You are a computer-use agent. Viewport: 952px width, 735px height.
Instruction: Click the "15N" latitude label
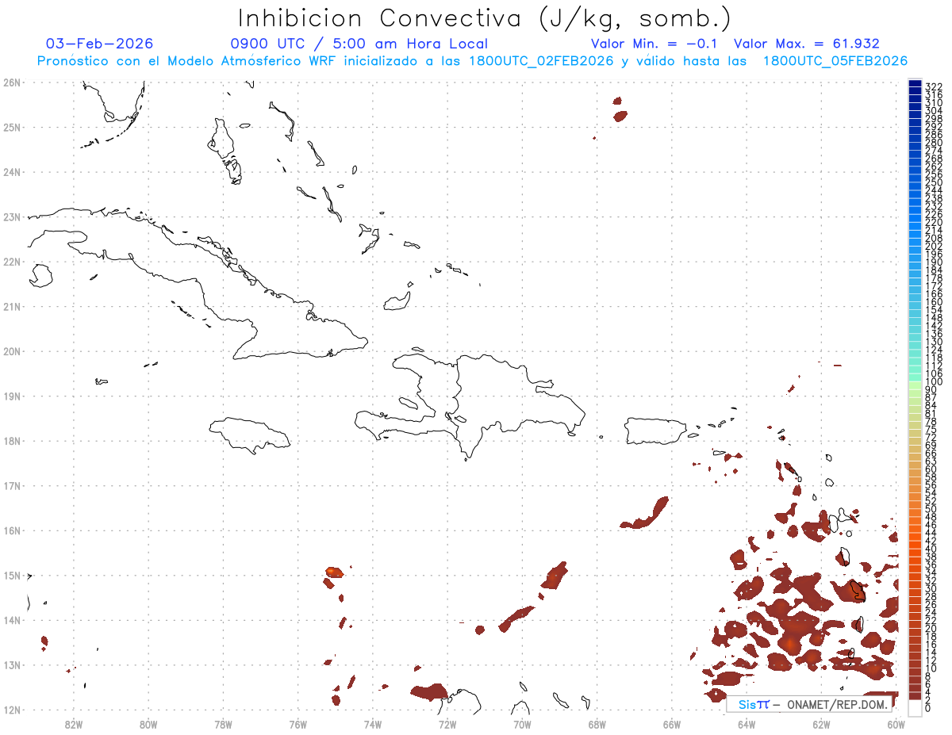pos(12,575)
